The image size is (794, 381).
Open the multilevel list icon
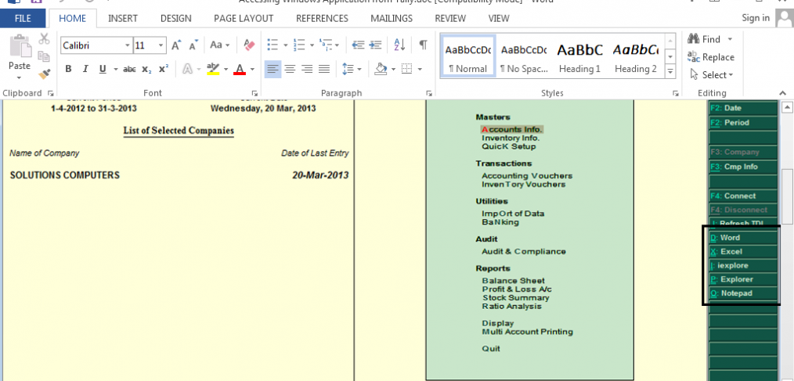tap(326, 45)
